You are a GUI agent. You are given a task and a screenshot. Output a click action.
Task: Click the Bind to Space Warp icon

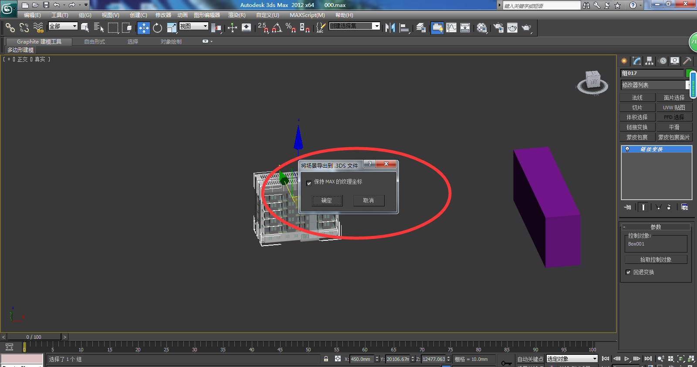click(38, 28)
